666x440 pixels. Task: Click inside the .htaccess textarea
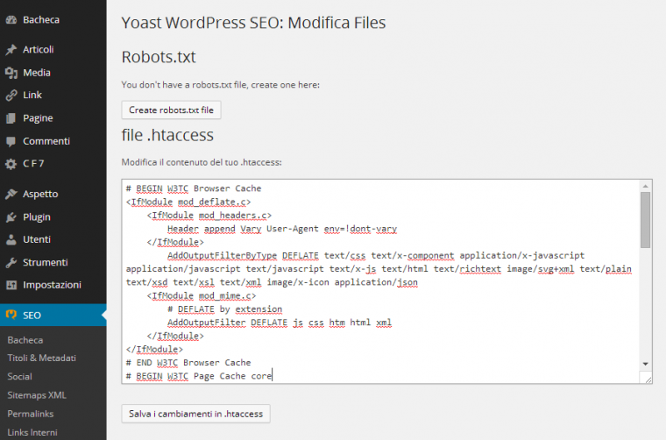coord(380,281)
